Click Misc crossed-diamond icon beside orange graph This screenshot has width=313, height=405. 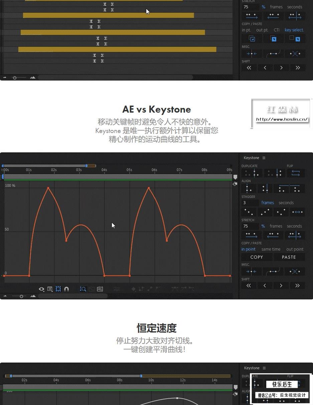click(x=295, y=271)
